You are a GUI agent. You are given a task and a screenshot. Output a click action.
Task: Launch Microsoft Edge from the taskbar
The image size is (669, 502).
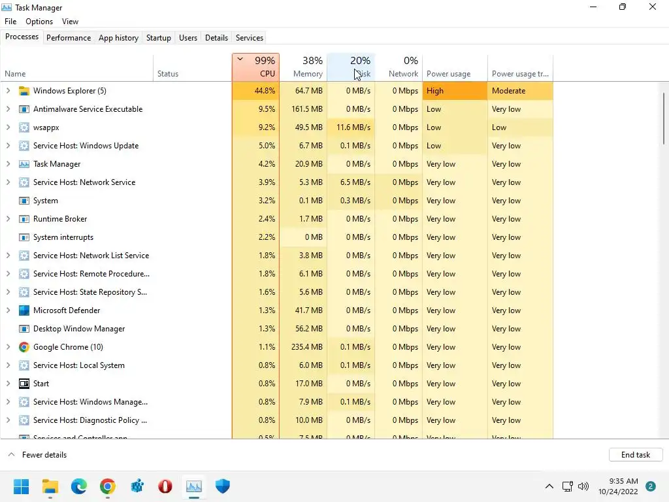pos(79,486)
